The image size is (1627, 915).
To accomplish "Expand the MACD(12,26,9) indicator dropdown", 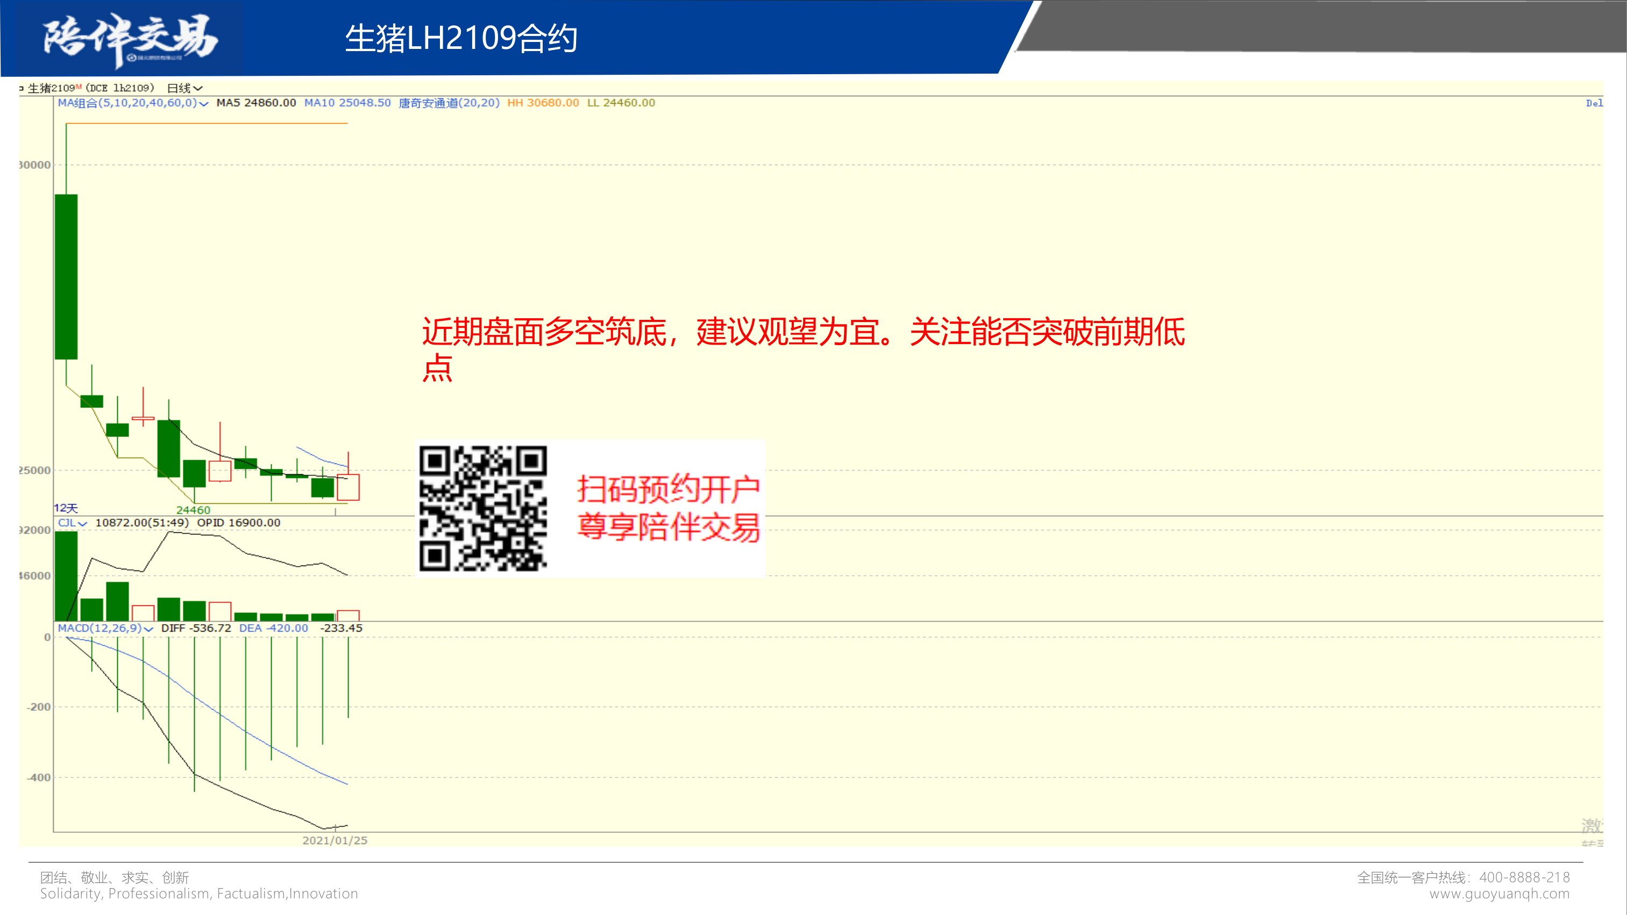I will point(148,629).
